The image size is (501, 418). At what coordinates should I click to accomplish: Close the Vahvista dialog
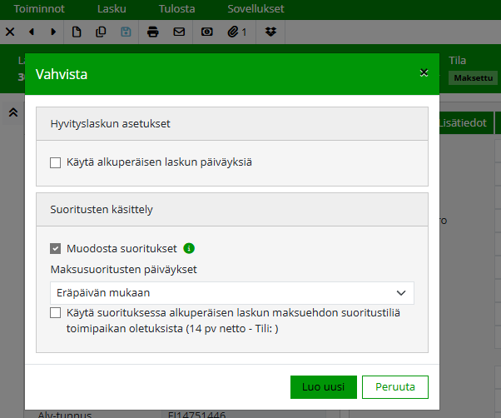tap(424, 73)
